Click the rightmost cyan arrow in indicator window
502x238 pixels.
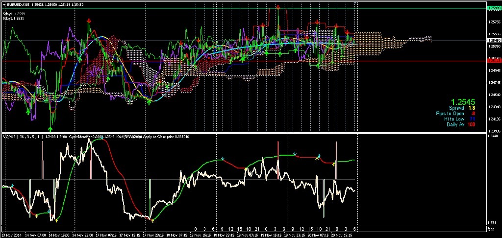point(319,156)
